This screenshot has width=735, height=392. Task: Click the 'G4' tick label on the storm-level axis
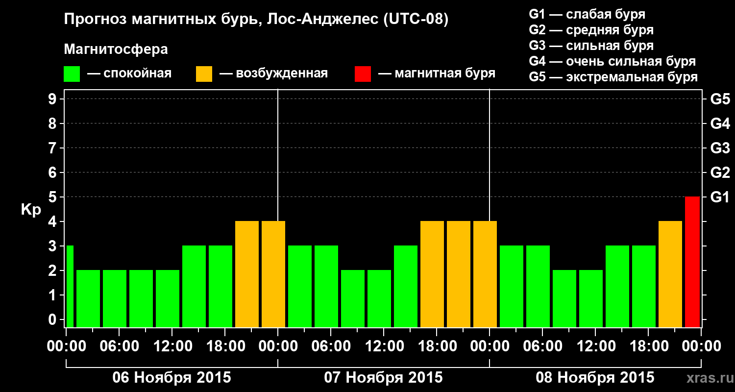pos(720,124)
